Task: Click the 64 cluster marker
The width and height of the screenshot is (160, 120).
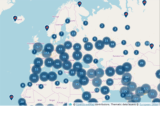Action: pos(84,80)
